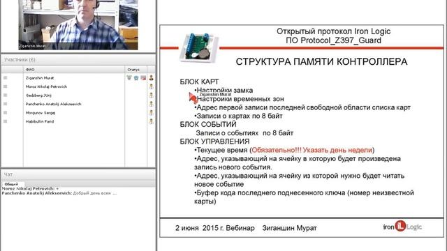Click the 'ПО Protocol_Z397_Guard' header text
The height and width of the screenshot is (251, 447).
tap(333, 40)
